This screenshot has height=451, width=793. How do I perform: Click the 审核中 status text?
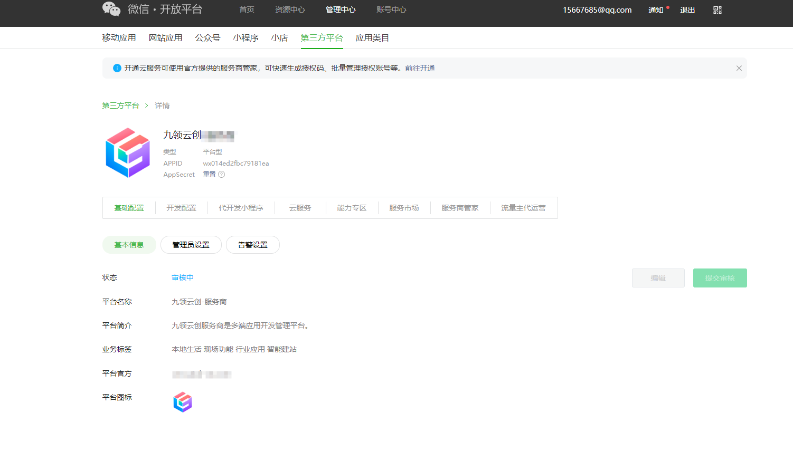tap(183, 277)
